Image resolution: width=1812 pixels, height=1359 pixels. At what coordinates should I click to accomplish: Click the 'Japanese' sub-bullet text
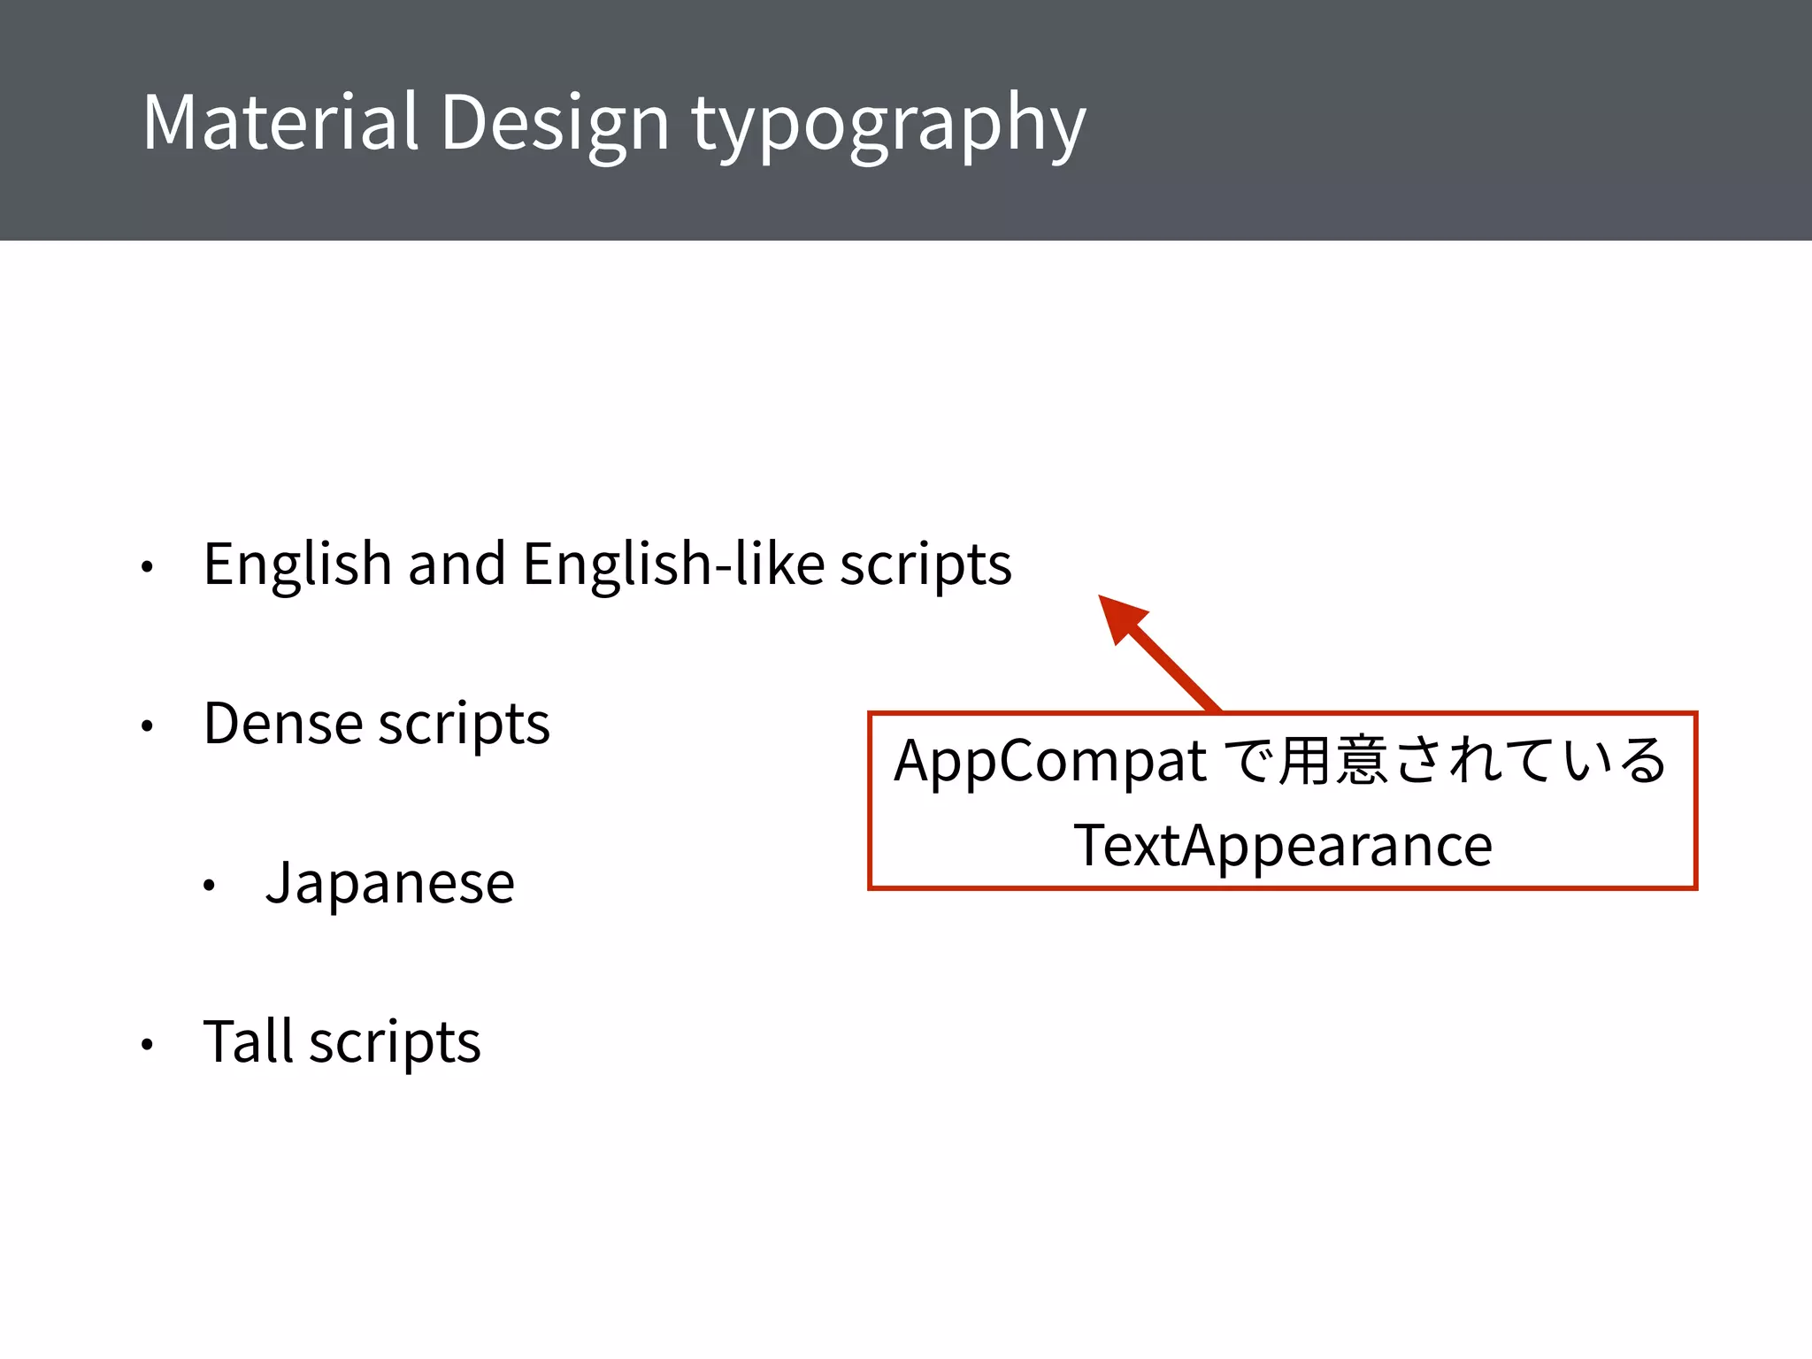(x=389, y=883)
